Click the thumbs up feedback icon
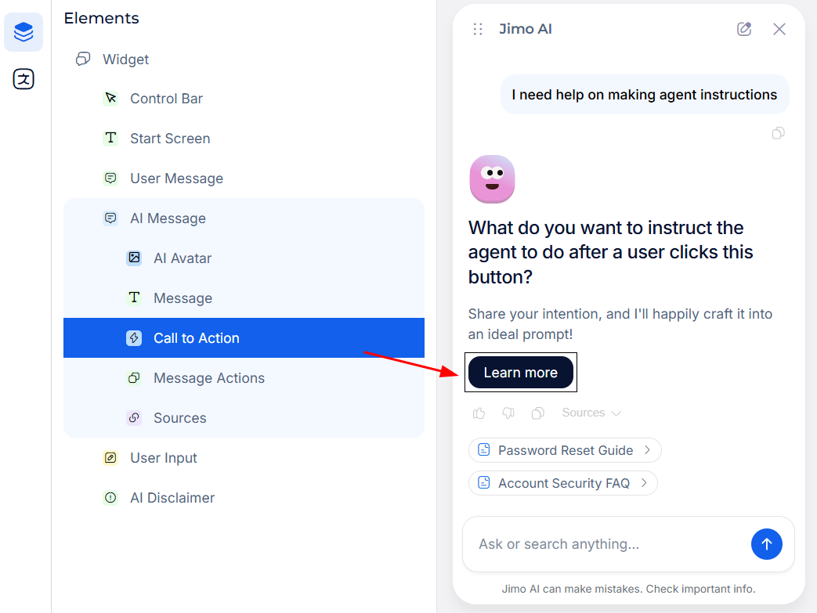The image size is (817, 613). [x=479, y=413]
